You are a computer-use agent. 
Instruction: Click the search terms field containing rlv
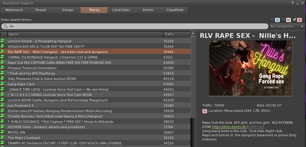(x=135, y=27)
